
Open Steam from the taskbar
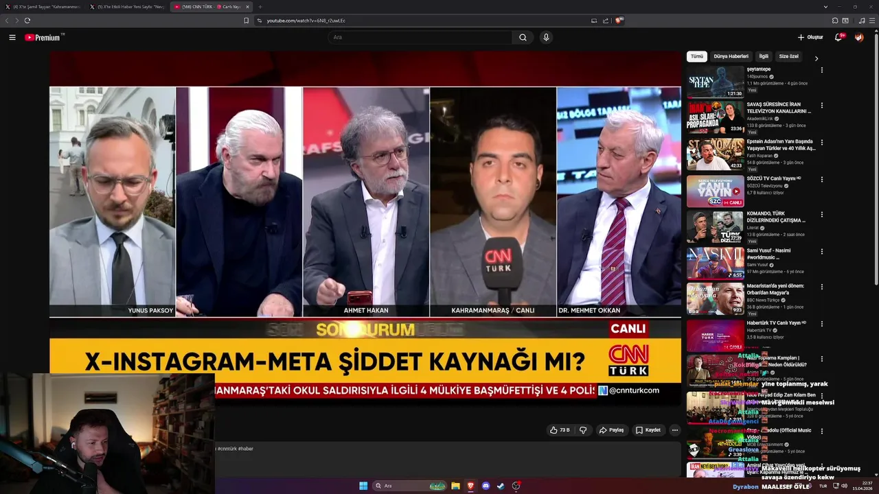click(x=501, y=486)
